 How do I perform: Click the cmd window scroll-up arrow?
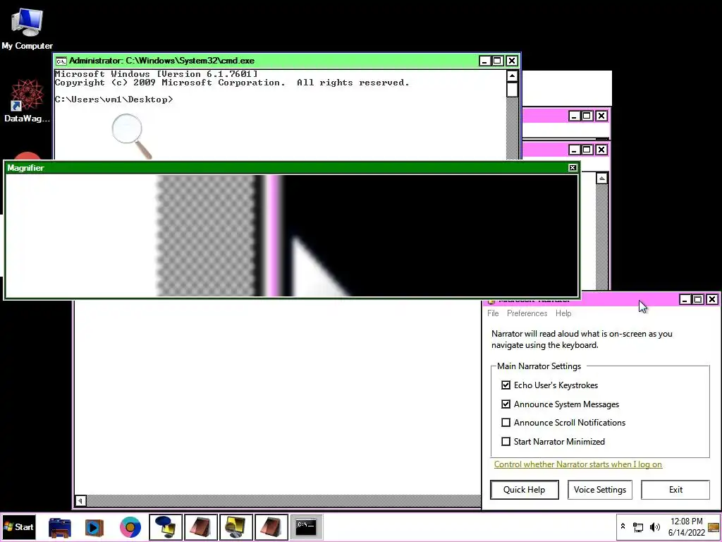point(512,76)
